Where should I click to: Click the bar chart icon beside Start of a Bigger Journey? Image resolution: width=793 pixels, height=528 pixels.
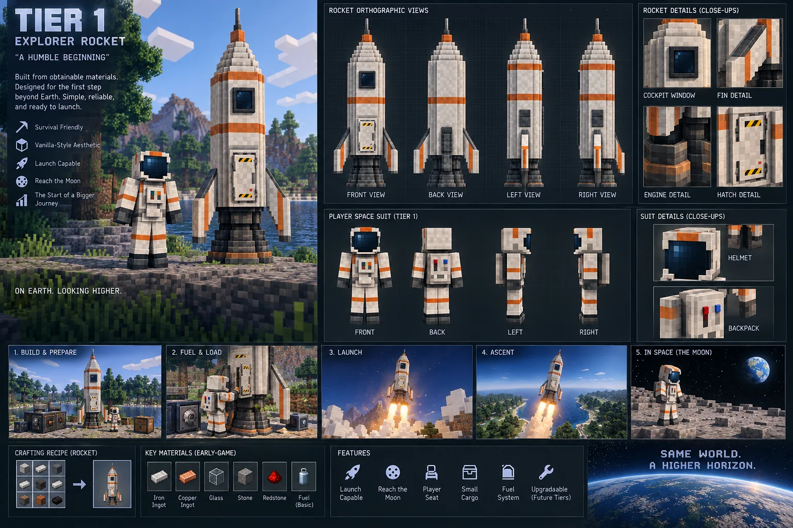(x=22, y=200)
